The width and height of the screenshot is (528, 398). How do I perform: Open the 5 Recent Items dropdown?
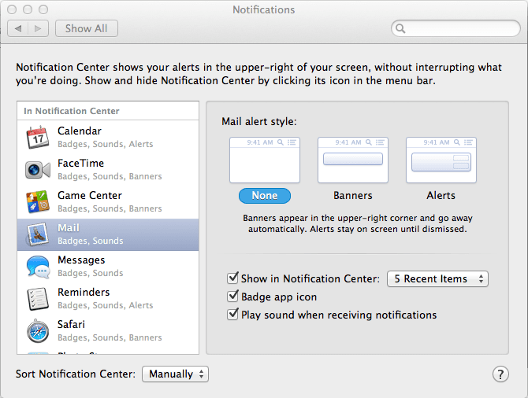pyautogui.click(x=437, y=279)
